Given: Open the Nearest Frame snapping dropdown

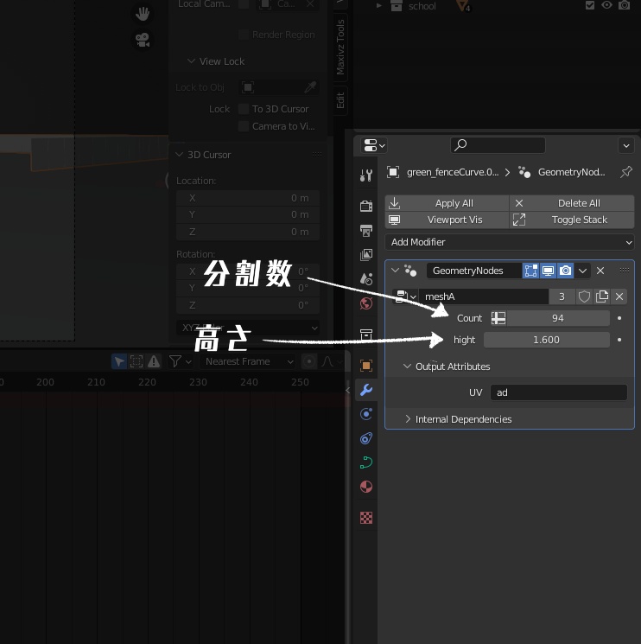Looking at the screenshot, I should click(x=247, y=361).
